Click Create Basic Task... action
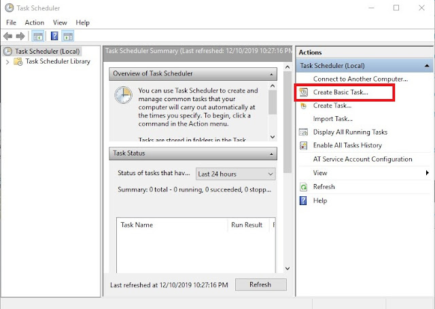 (x=341, y=92)
